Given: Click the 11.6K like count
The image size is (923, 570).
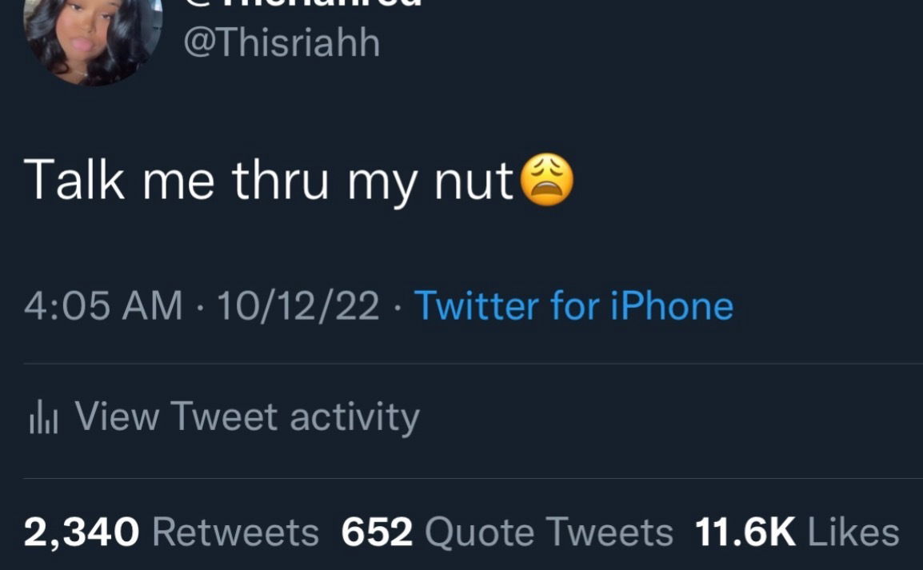Looking at the screenshot, I should 745,532.
